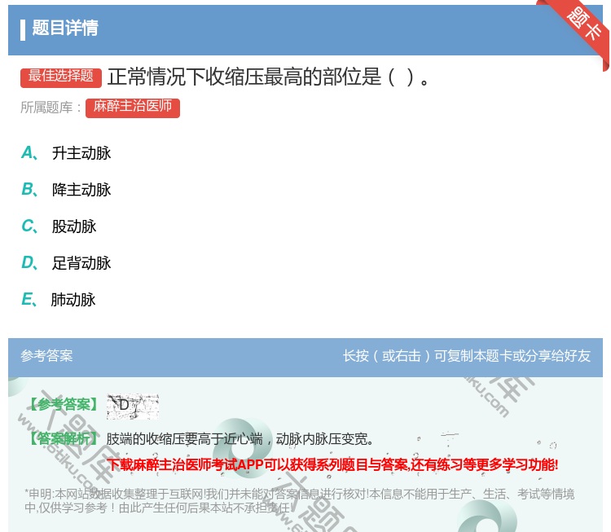Click the gray disclaimer text starting with 申明
Viewport: 611px width, 532px height.
300,500
